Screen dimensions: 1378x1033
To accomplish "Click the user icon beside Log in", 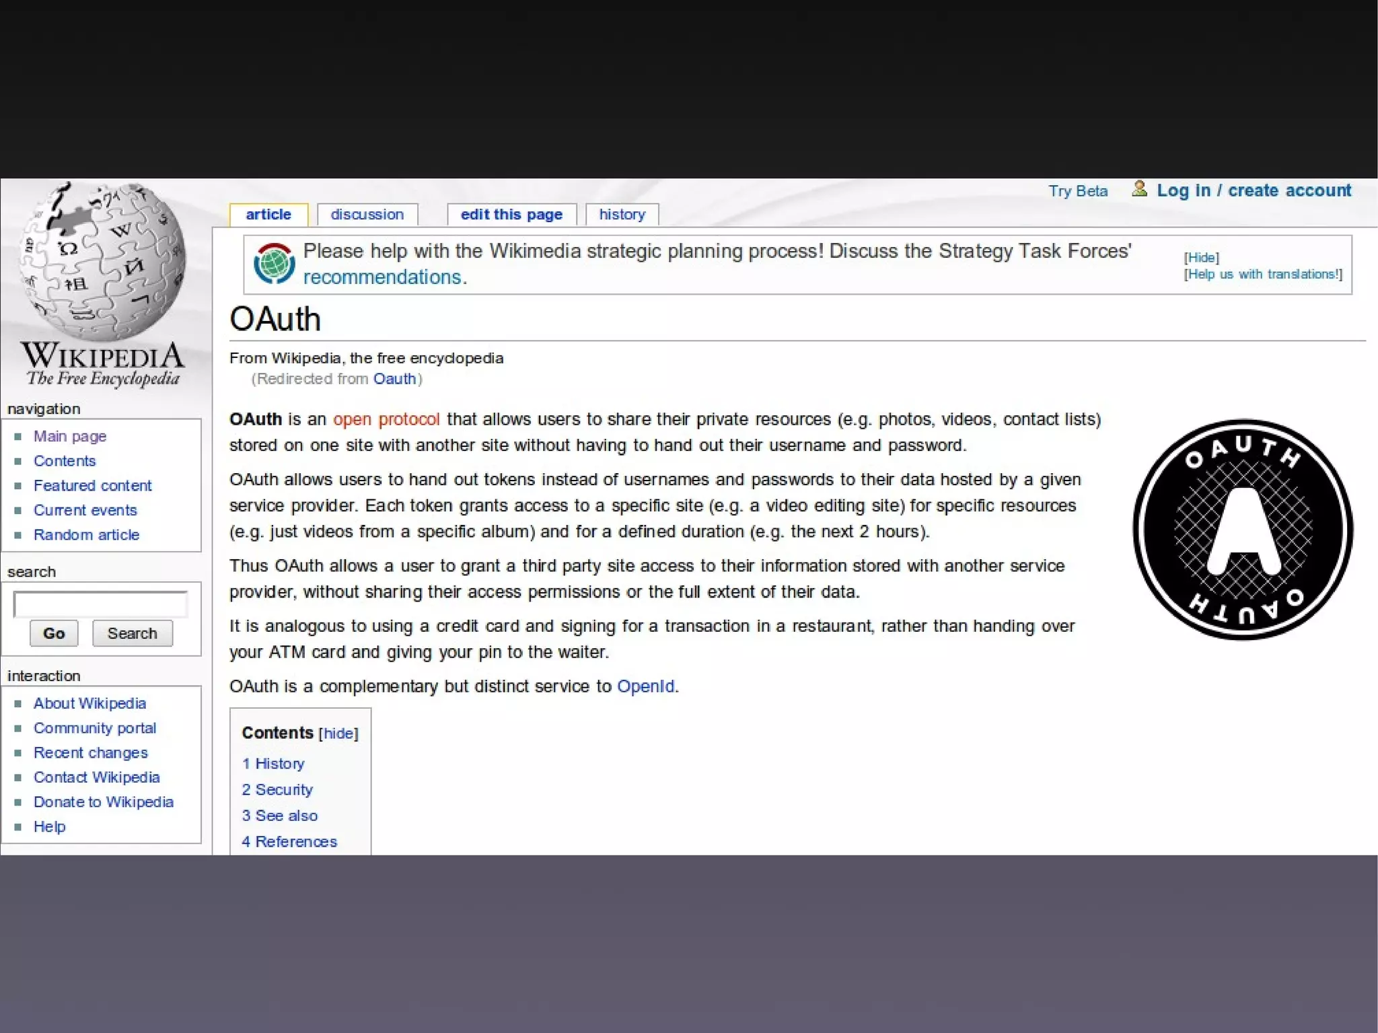I will click(x=1139, y=189).
